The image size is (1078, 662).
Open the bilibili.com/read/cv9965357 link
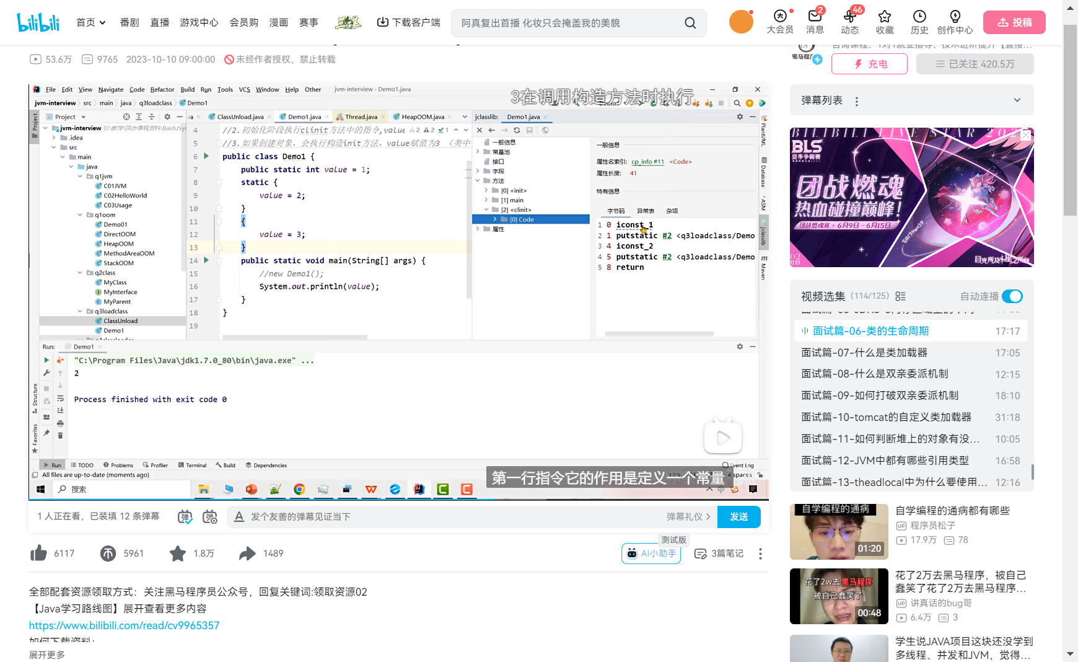click(x=124, y=625)
